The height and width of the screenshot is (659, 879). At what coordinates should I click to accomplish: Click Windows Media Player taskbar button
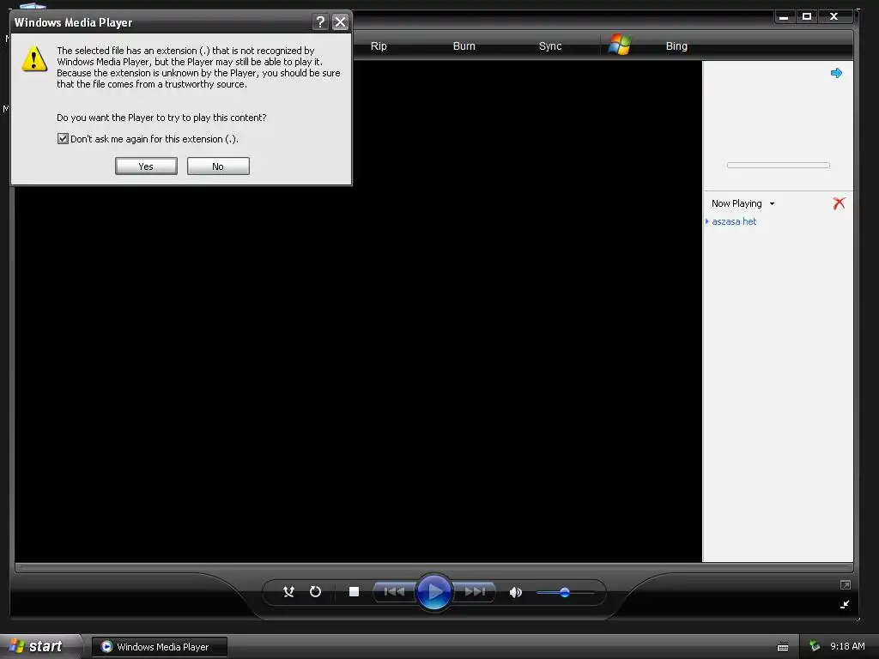click(x=160, y=647)
